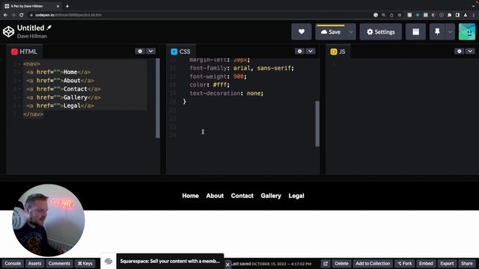Open preview in new window icon

pyautogui.click(x=326, y=264)
